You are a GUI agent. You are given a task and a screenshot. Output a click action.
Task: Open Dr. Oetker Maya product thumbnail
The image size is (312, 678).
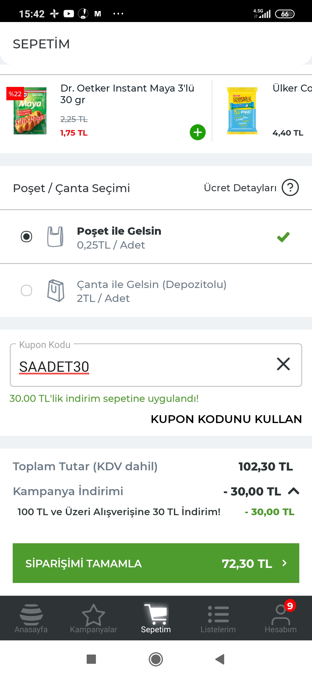pyautogui.click(x=30, y=111)
